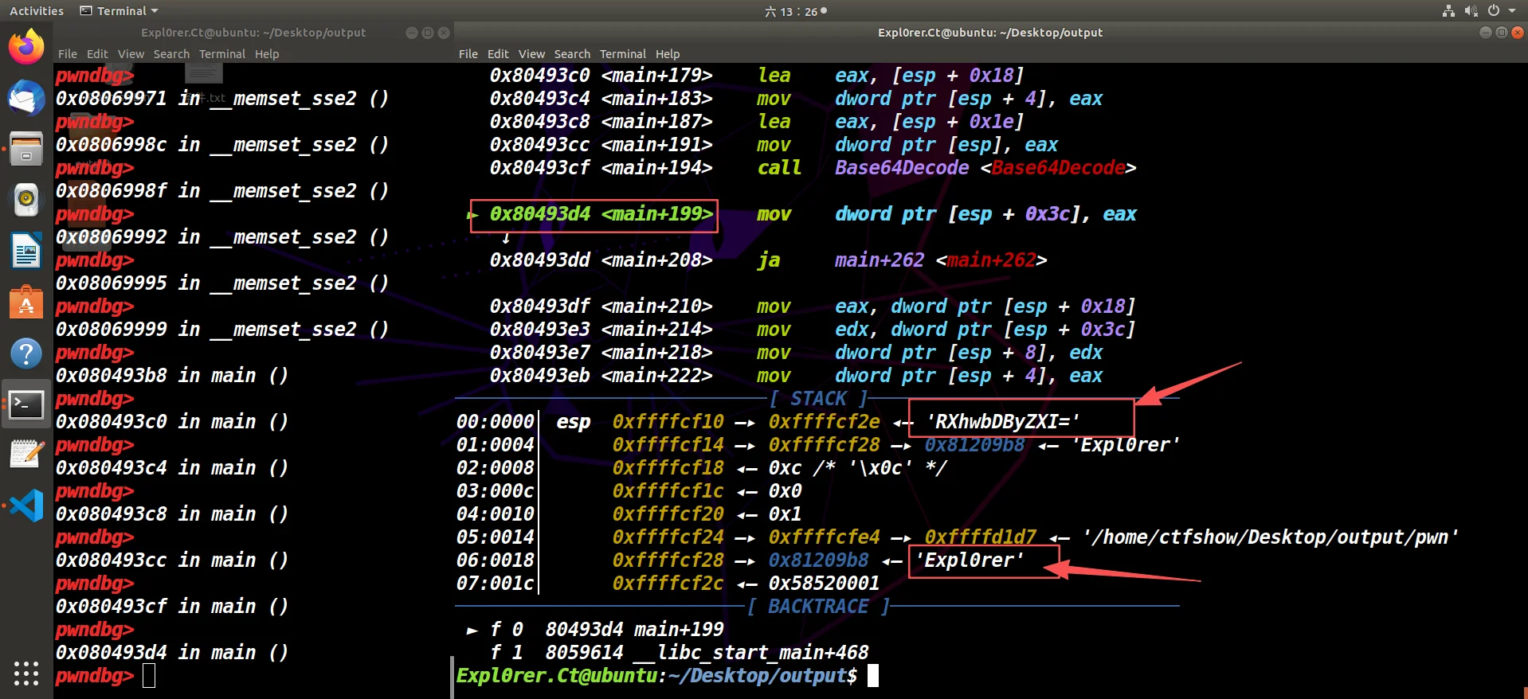This screenshot has height=699, width=1528.
Task: Launch LibreOffice Writer from the dock
Action: pyautogui.click(x=26, y=252)
